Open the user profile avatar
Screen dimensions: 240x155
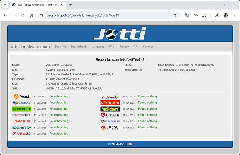pyautogui.click(x=226, y=15)
